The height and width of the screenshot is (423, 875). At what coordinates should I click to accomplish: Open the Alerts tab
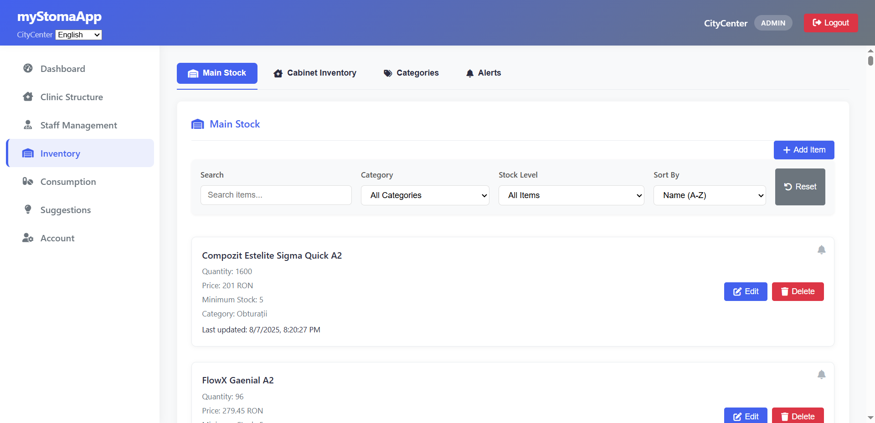483,73
